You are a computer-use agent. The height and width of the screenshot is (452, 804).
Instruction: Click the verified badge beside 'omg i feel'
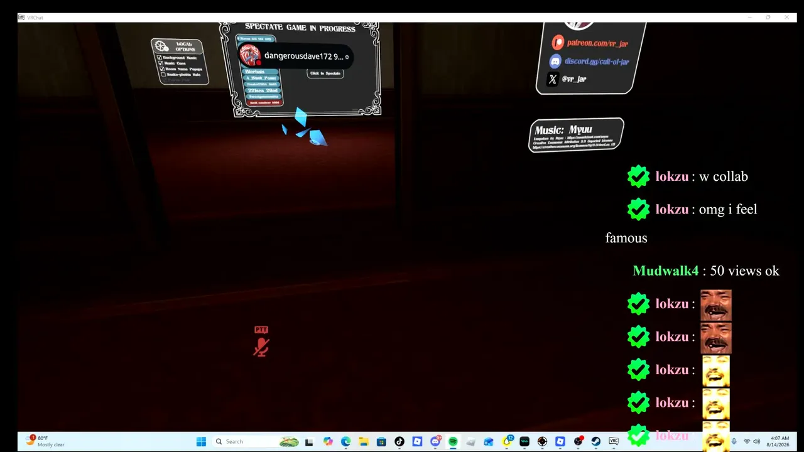pos(638,209)
